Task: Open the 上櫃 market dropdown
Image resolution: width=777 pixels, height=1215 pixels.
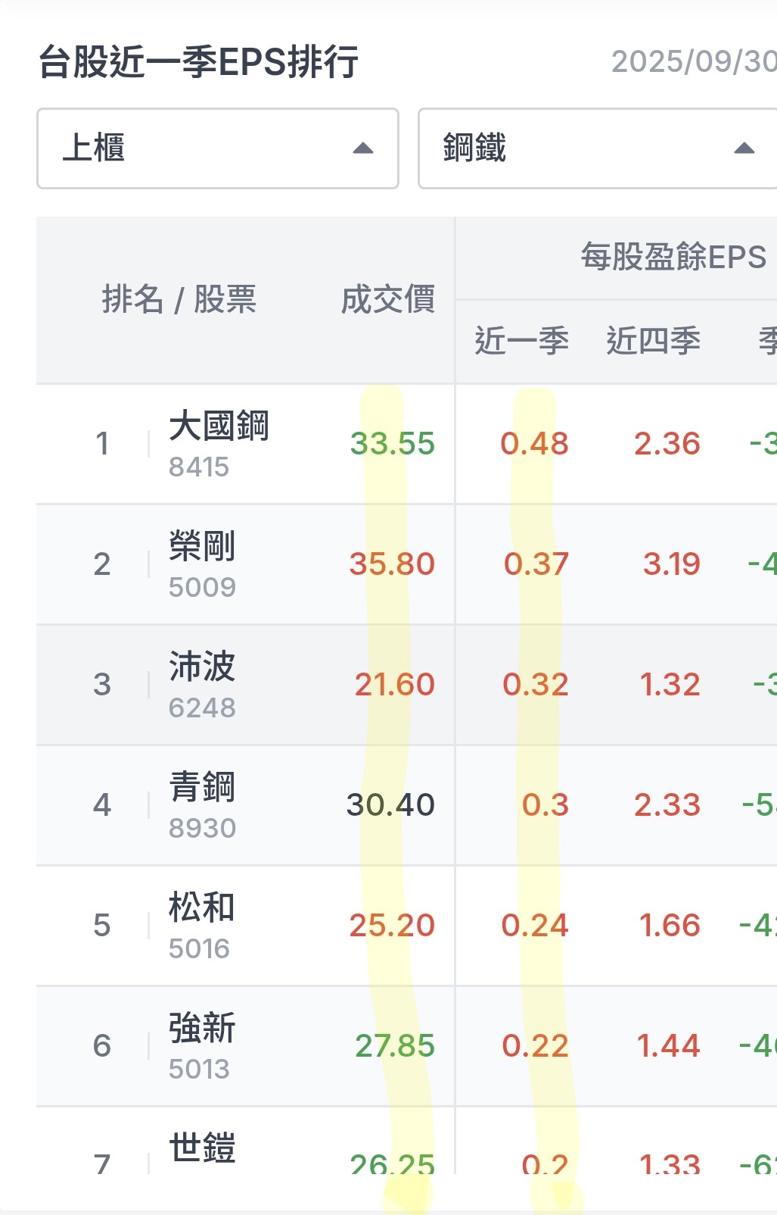Action: pos(217,148)
